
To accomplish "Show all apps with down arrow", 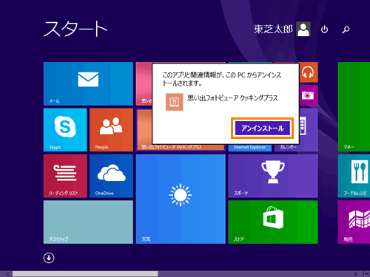I will tap(49, 258).
